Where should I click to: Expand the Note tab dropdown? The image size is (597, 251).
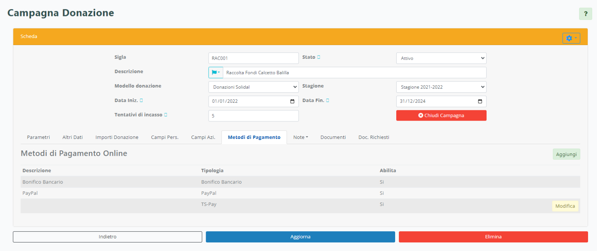coord(301,137)
